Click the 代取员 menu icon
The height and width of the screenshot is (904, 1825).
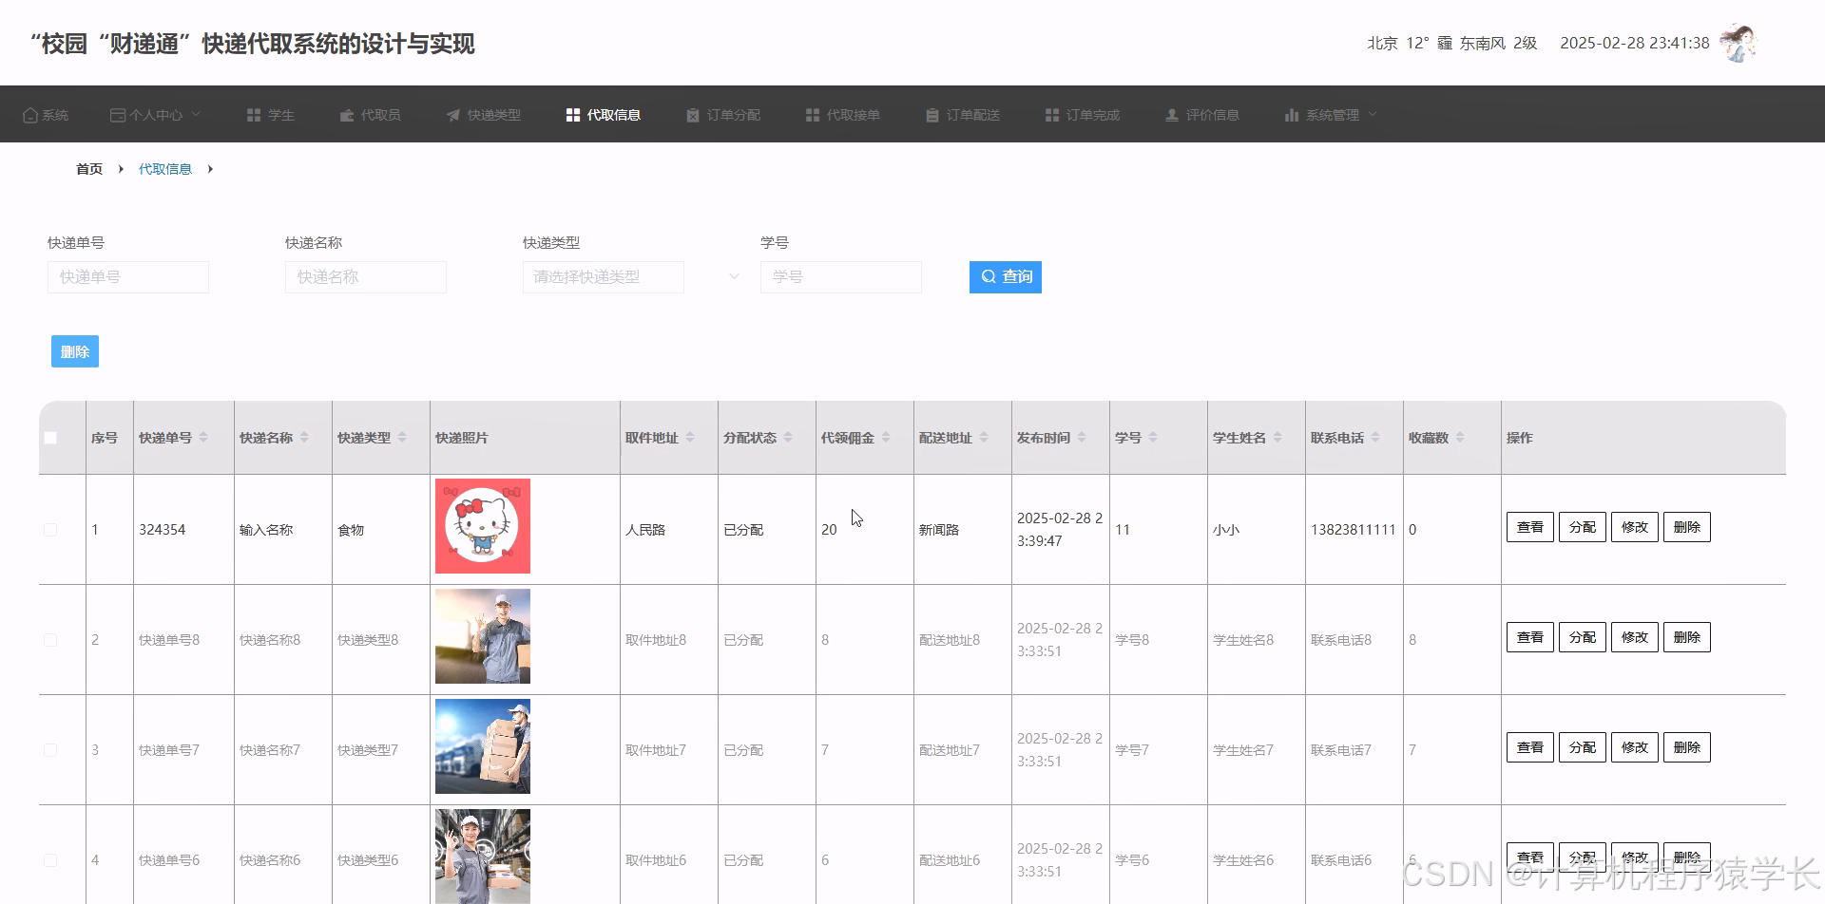tap(347, 115)
